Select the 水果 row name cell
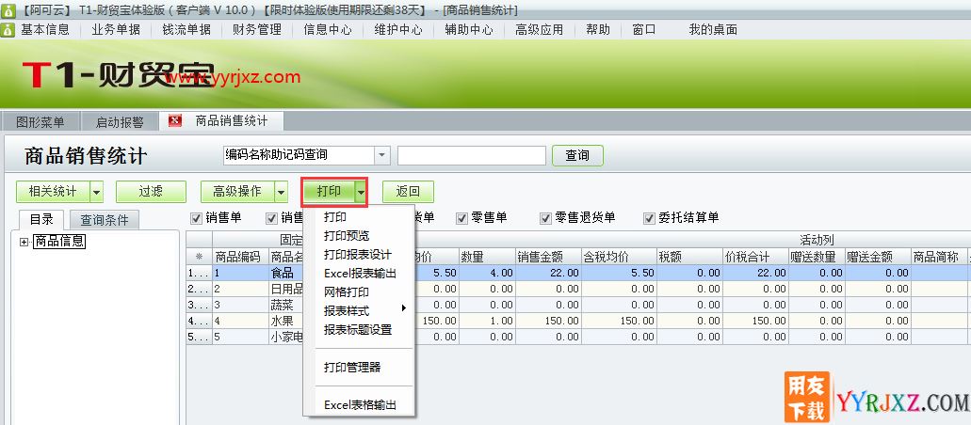Image resolution: width=971 pixels, height=425 pixels. tap(286, 321)
